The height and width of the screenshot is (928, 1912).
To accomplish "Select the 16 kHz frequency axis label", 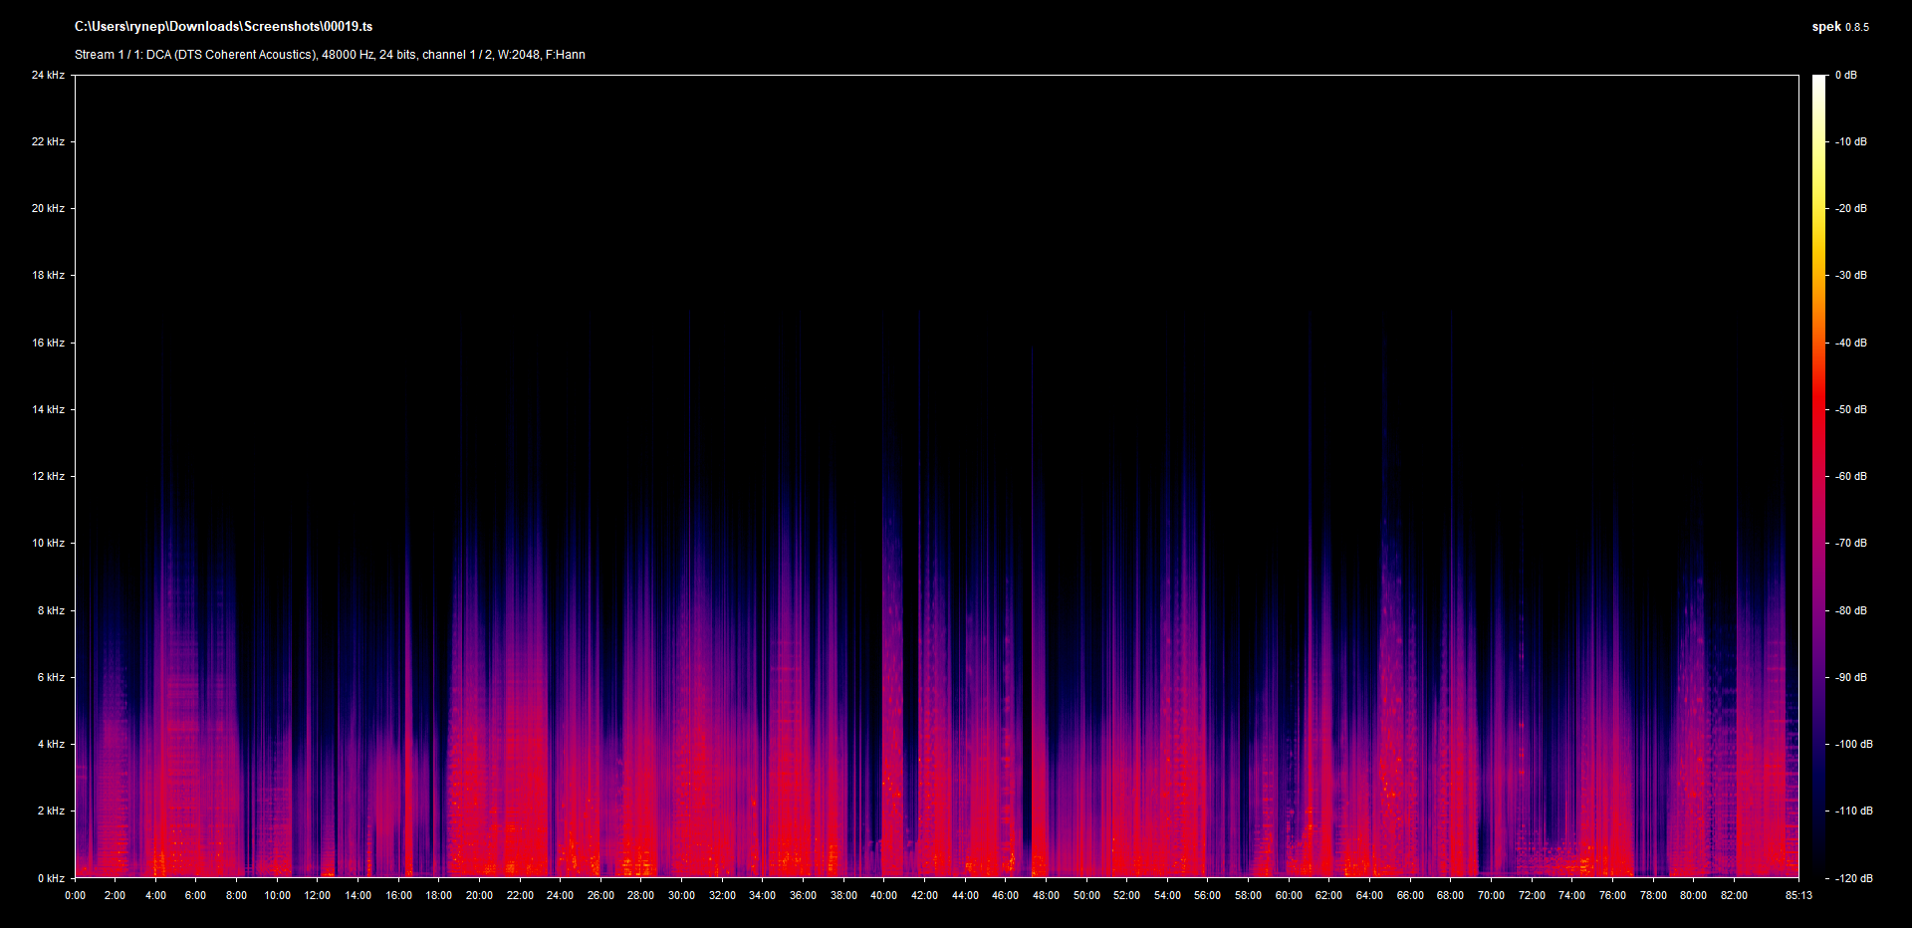I will click(x=48, y=343).
